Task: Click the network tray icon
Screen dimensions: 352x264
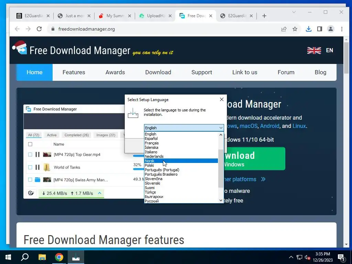Action: [299, 257]
